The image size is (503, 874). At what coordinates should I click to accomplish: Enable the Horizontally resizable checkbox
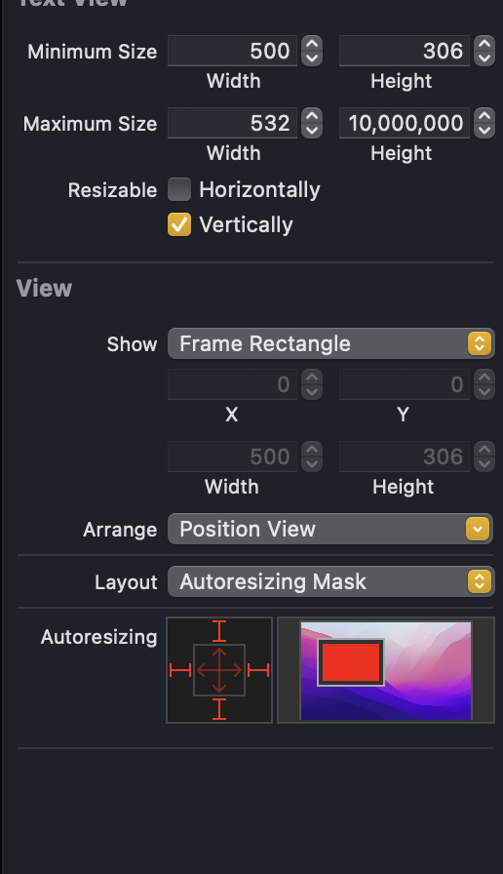pos(179,189)
